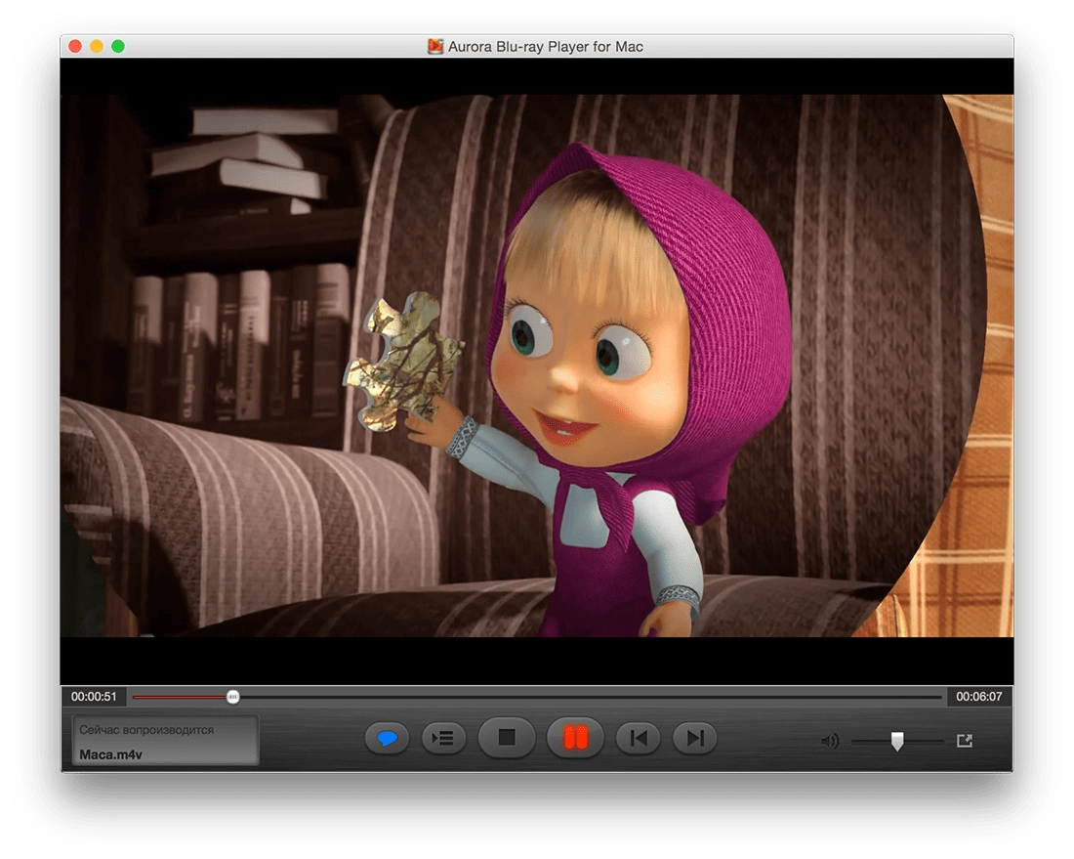Stop playback with the square button
This screenshot has width=1074, height=859.
506,738
